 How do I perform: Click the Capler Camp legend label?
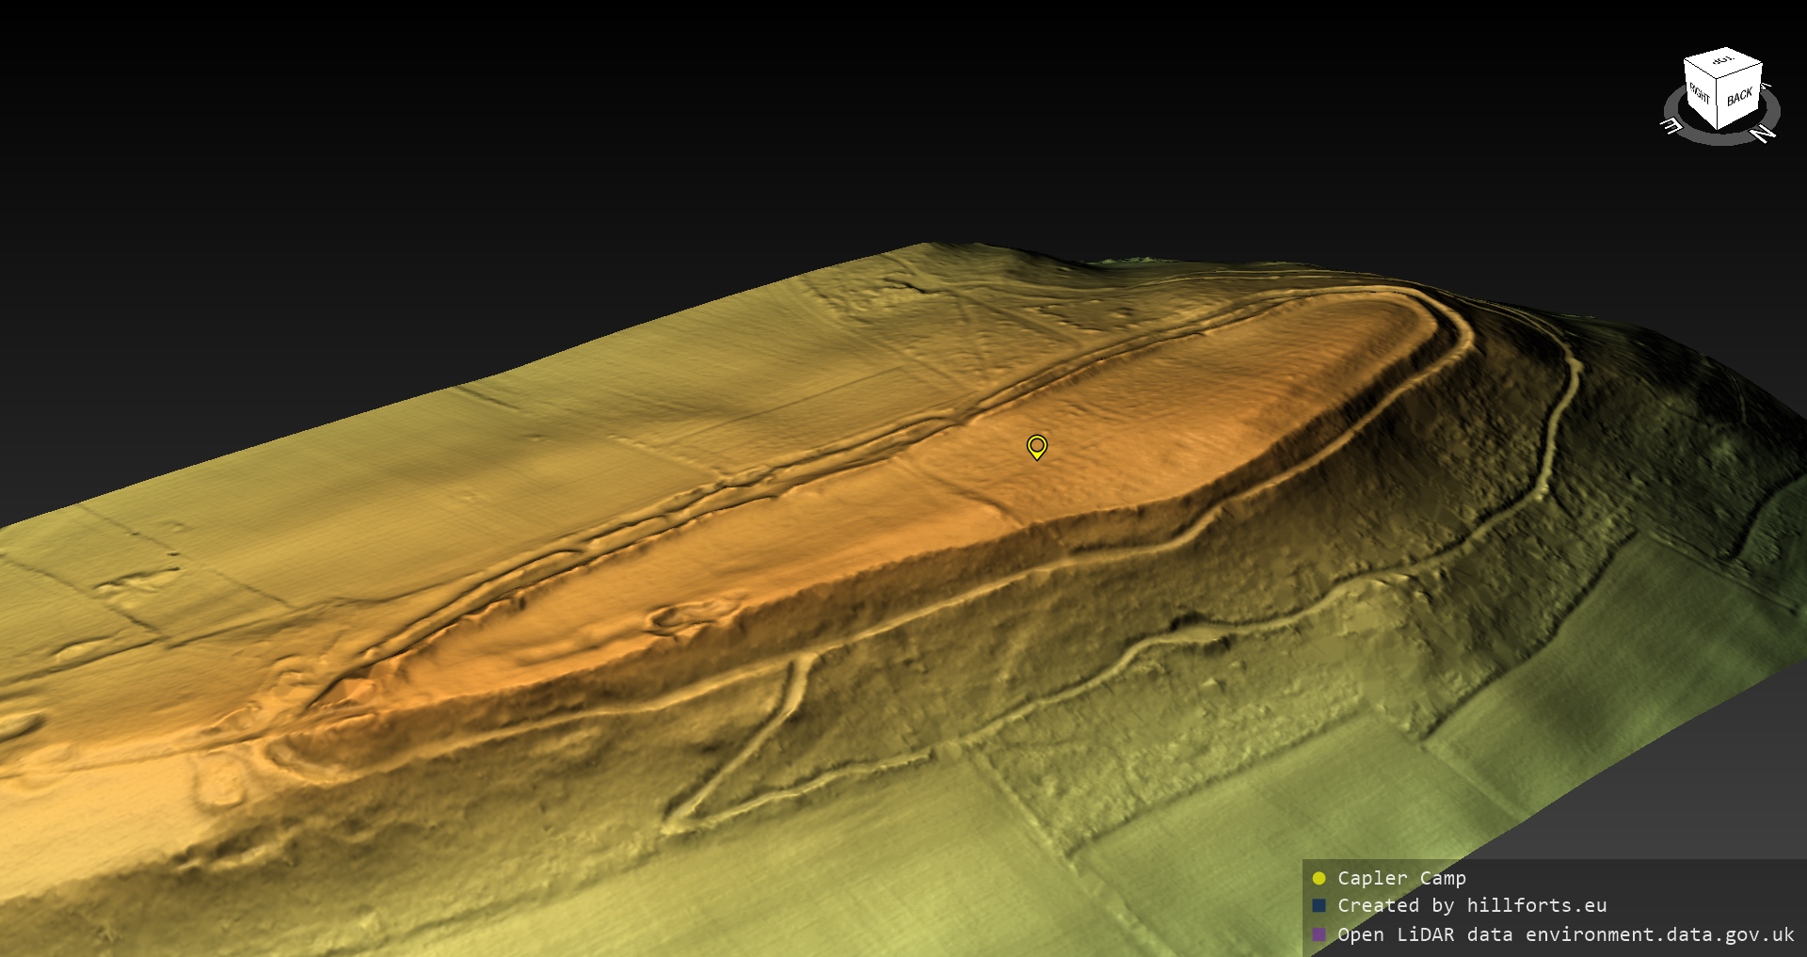[1401, 878]
